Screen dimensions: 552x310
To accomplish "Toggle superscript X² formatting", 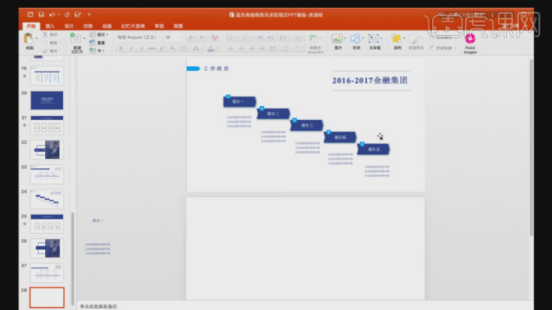I will tap(162, 48).
